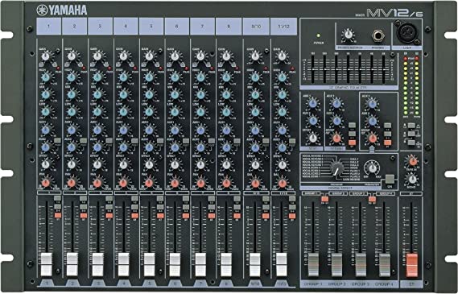Click the channel 4 fader

[x=123, y=264]
